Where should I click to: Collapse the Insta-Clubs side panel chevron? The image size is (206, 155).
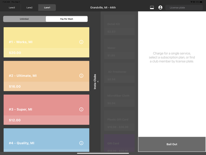pyautogui.click(x=98, y=82)
